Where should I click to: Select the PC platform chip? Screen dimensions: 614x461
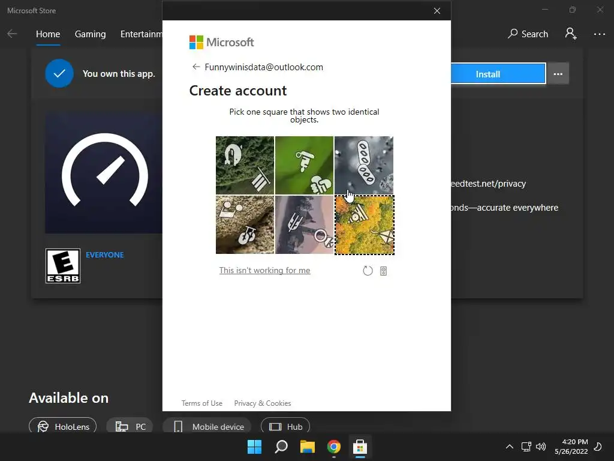click(130, 427)
